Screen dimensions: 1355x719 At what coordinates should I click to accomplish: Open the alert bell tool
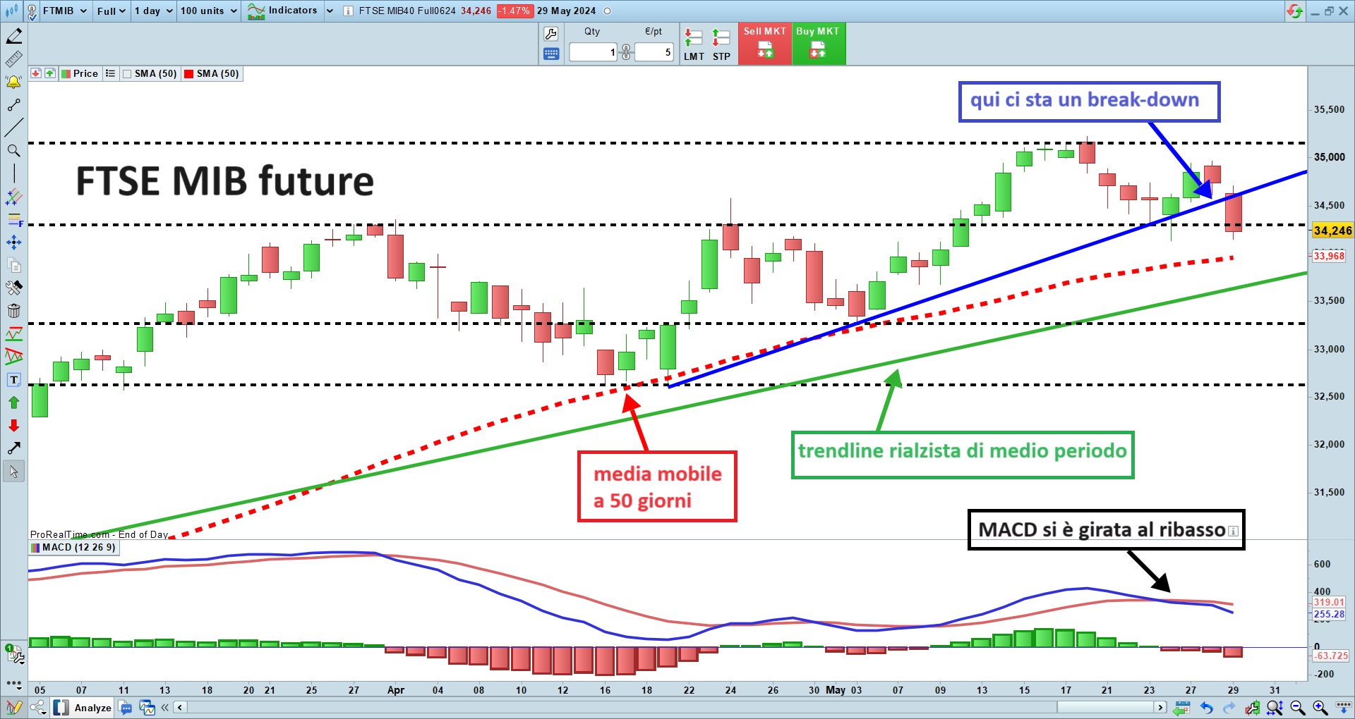click(13, 82)
